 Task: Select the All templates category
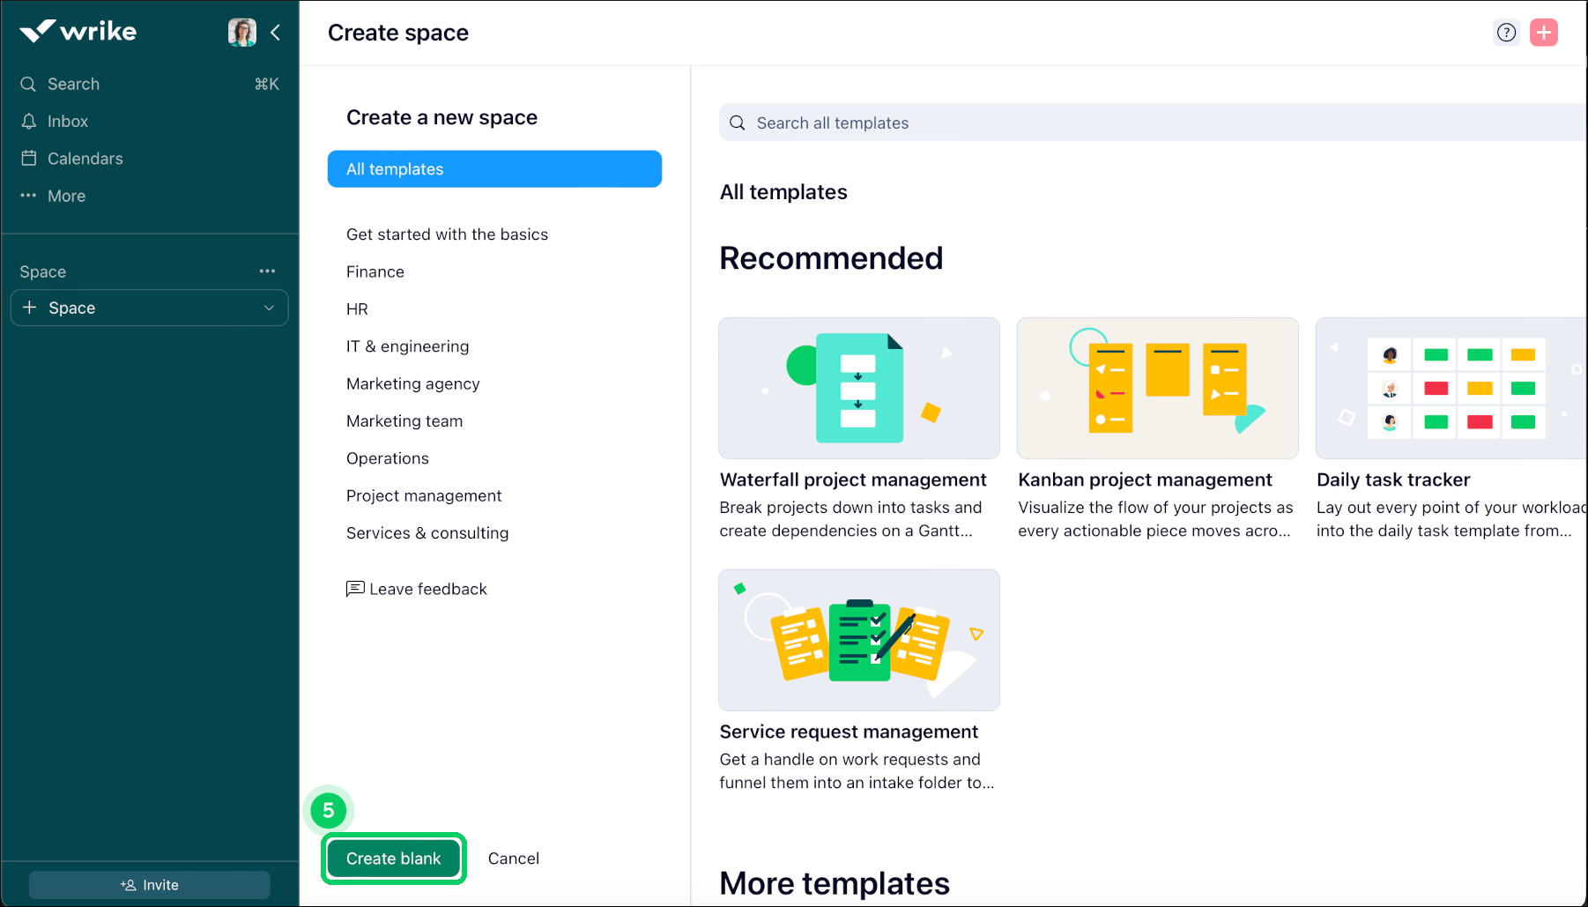[494, 169]
